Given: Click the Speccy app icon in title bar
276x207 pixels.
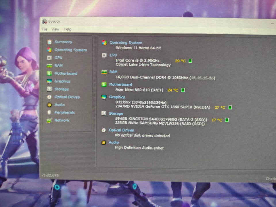Looking at the screenshot, I should coord(44,21).
